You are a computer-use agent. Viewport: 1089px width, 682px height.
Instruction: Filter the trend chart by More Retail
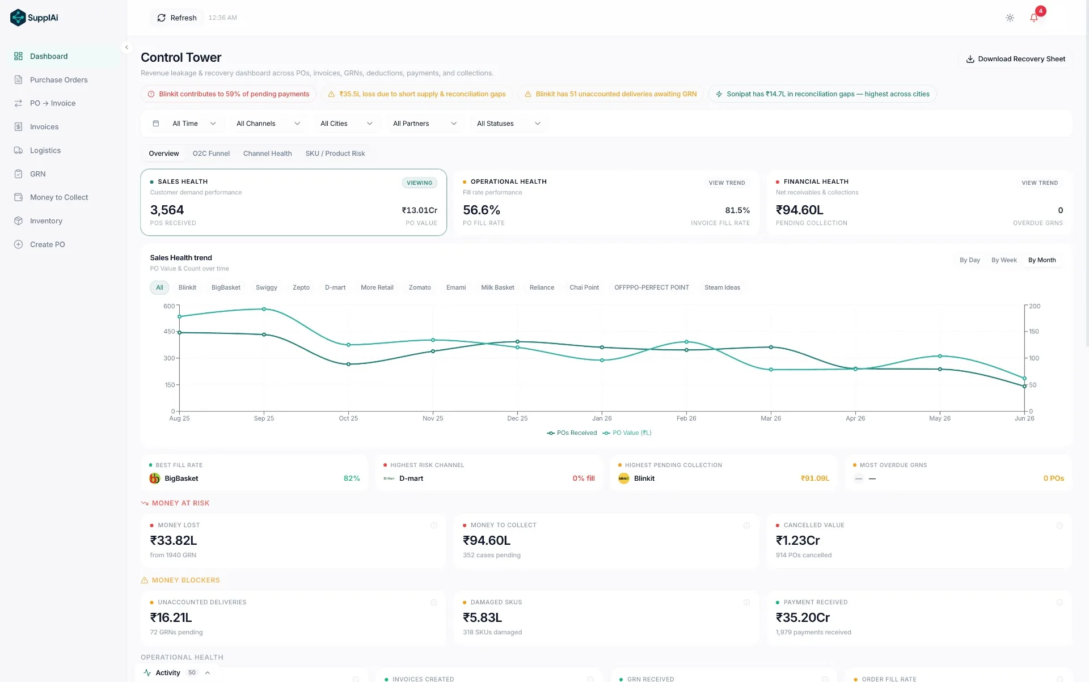(377, 287)
